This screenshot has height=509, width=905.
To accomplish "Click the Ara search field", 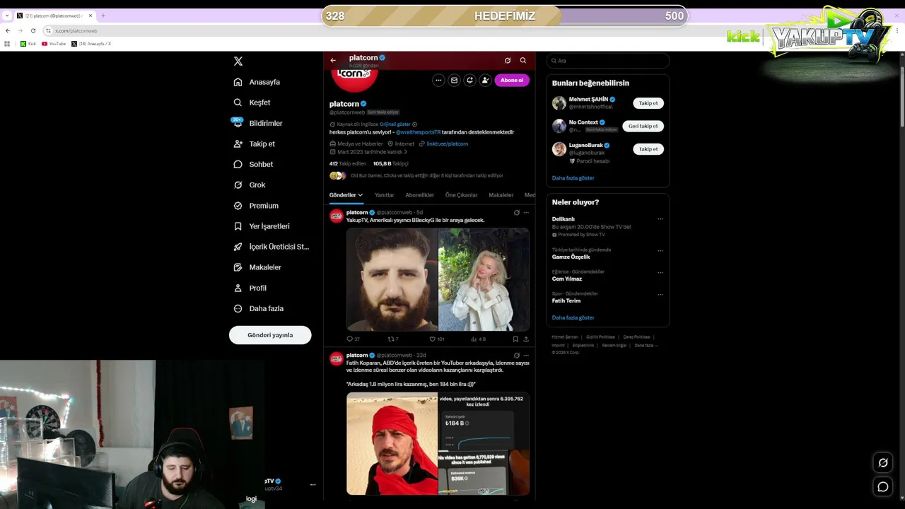I will pos(608,61).
